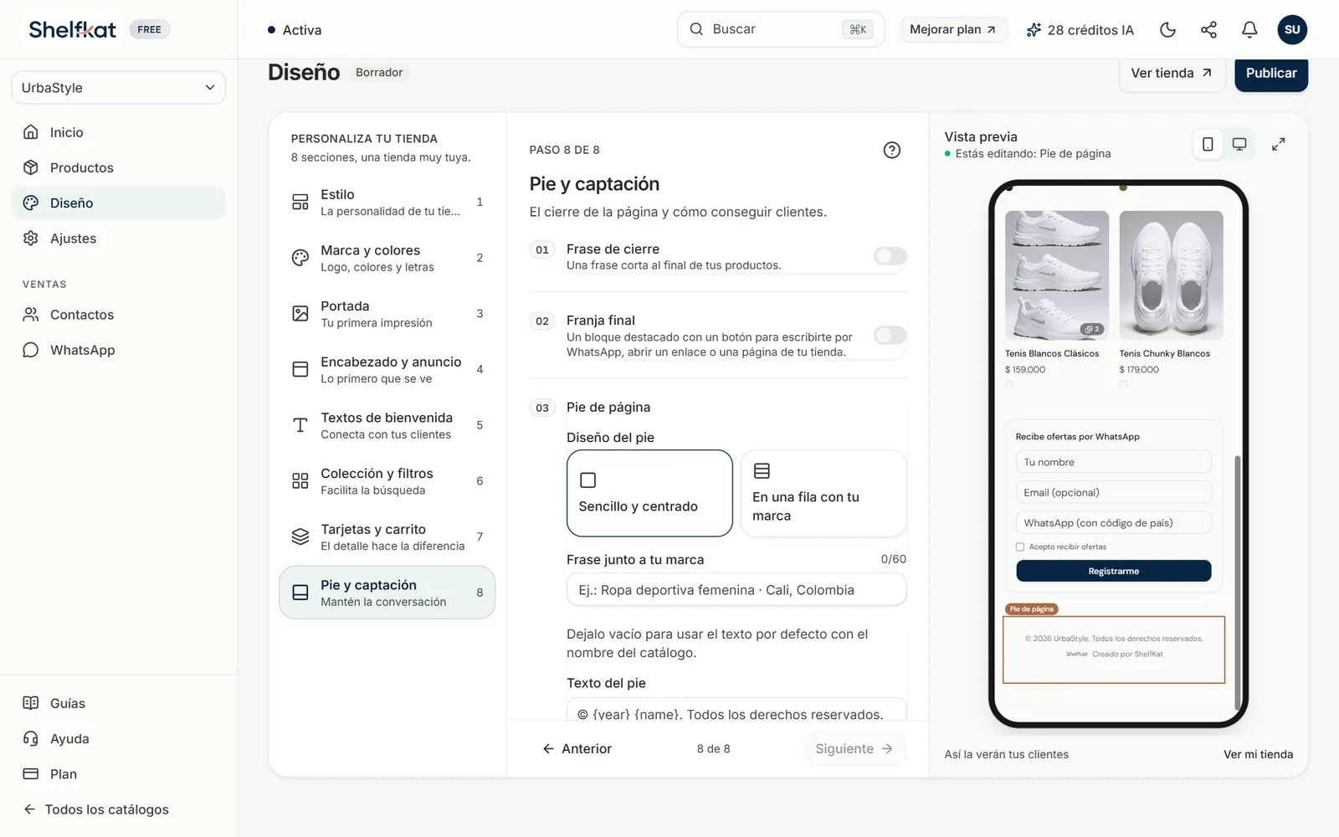
Task: Enable the Franja final switch
Action: (890, 336)
